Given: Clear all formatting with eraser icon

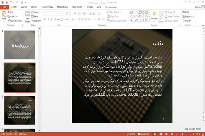Looking at the screenshot, I should pos(75,13).
